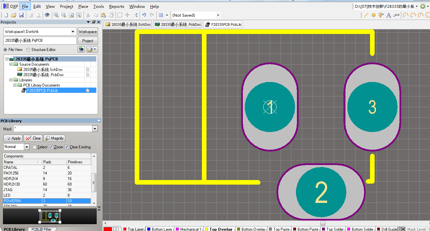Screen dimensions: 430x231
Task: Click the Deselect All icon
Action: (x=135, y=15)
